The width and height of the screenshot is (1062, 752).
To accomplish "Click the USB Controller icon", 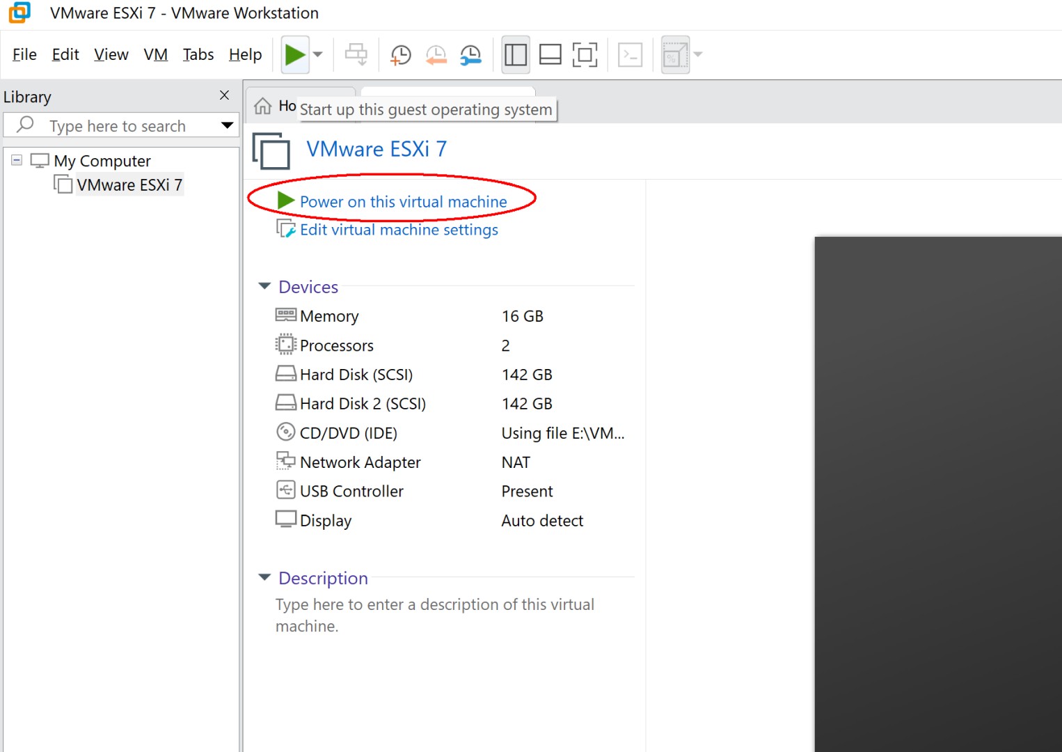I will (x=285, y=490).
